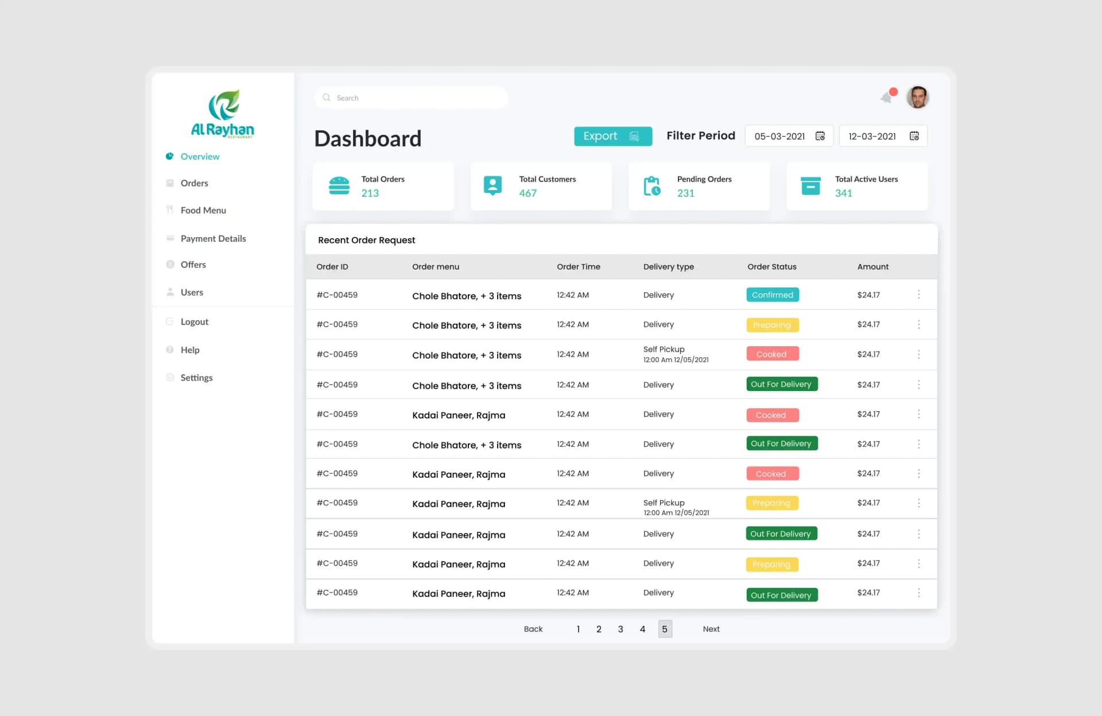Click the Total Orders burger icon
The image size is (1102, 716).
[x=339, y=186]
